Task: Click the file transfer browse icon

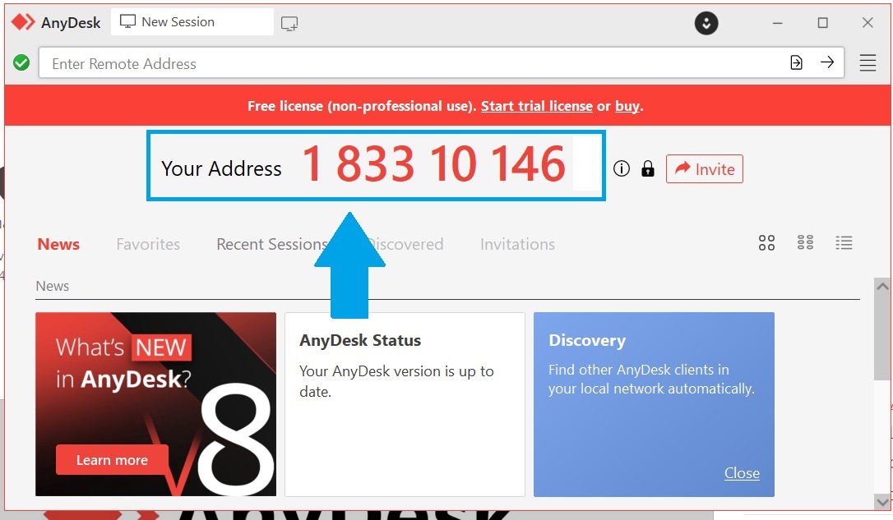Action: [796, 62]
